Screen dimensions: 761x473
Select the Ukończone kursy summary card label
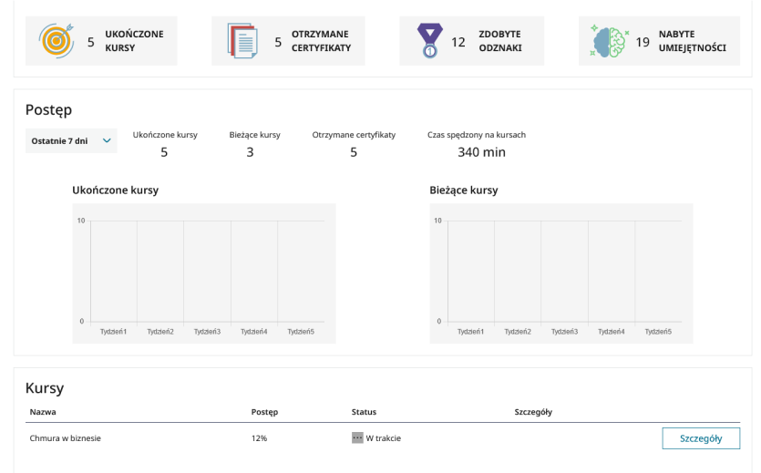pos(134,41)
